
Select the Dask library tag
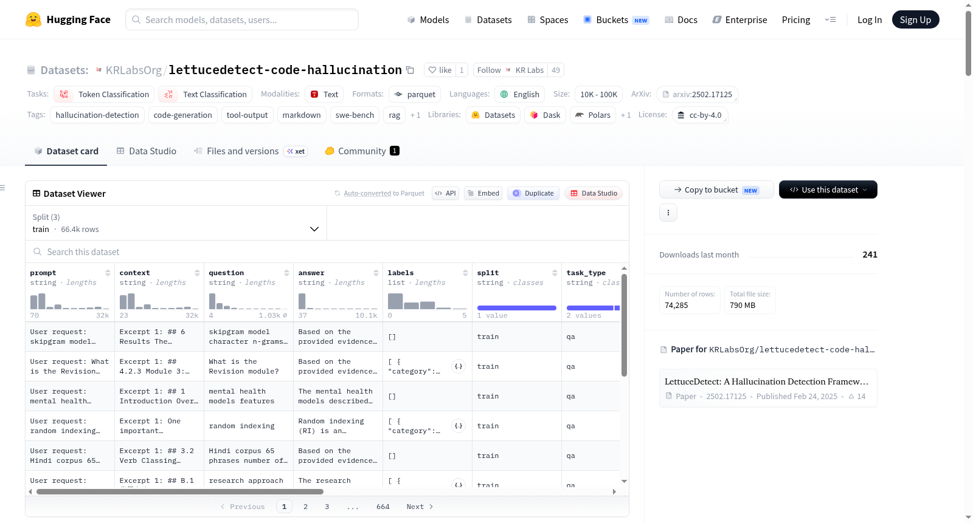(545, 115)
